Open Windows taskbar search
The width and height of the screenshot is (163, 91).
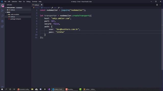pyautogui.click(x=6, y=89)
